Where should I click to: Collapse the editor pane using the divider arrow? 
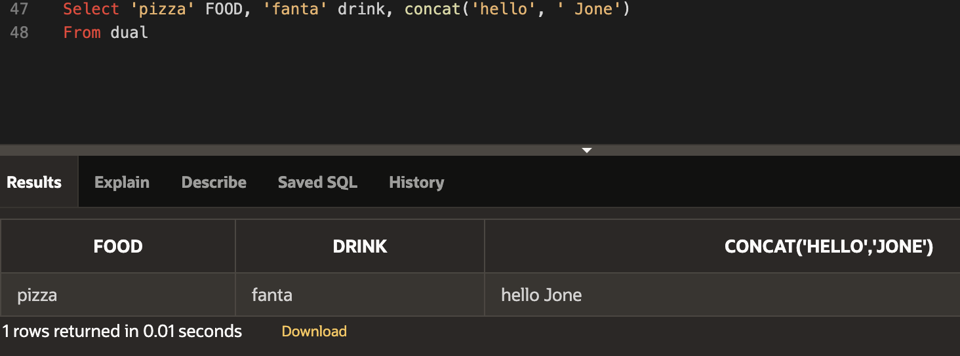(587, 151)
